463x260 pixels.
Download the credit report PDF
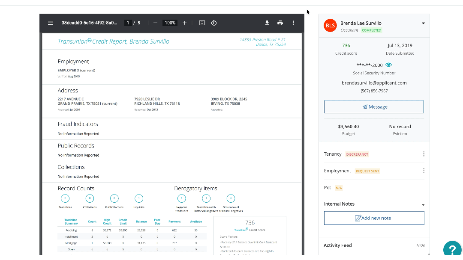tap(267, 23)
